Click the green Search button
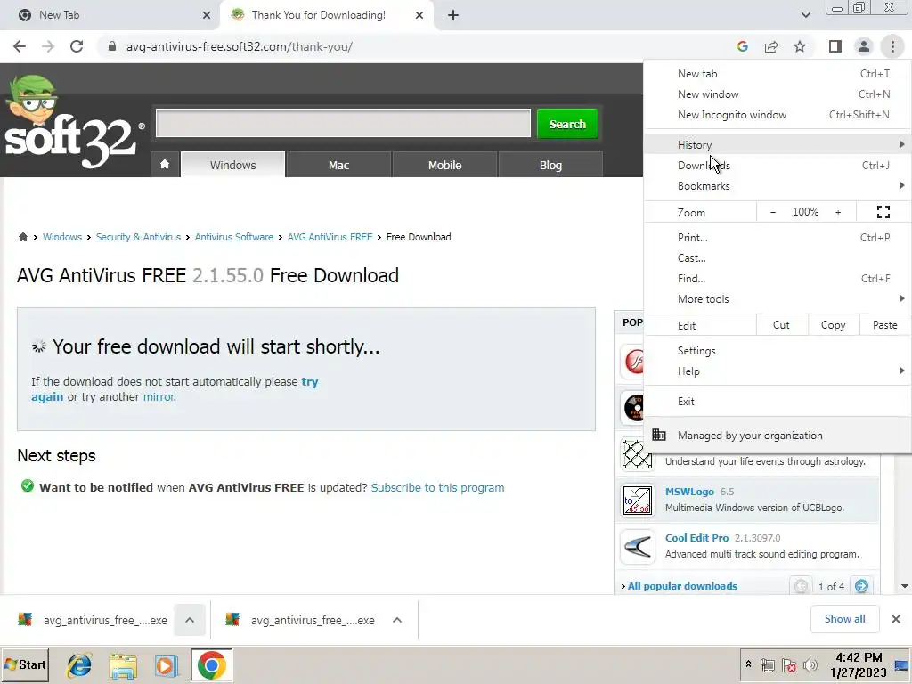The width and height of the screenshot is (912, 684). tap(567, 124)
